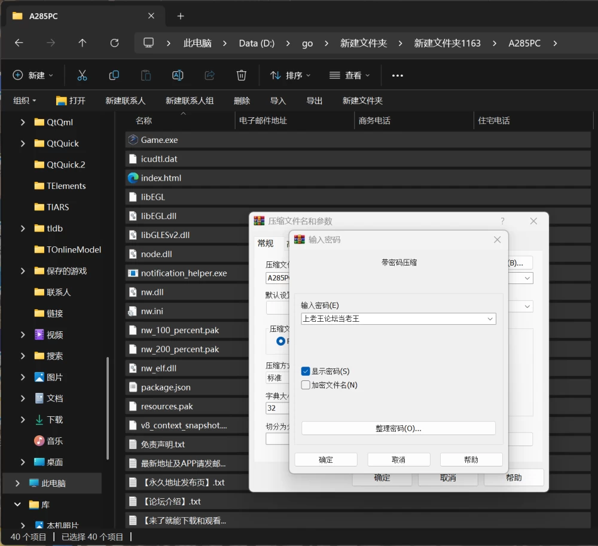Click the index.html Edge icon
Viewport: 598px width, 546px height.
click(133, 178)
